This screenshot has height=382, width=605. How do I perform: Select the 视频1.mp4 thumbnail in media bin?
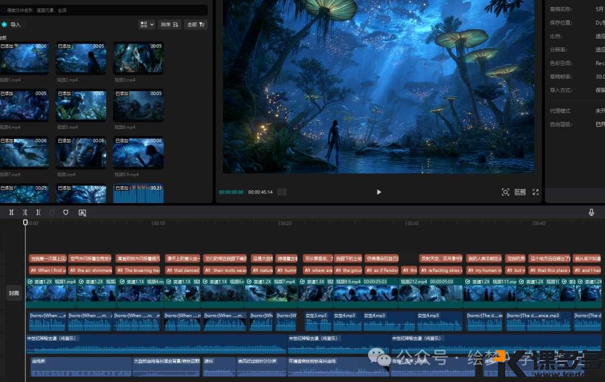[24, 58]
